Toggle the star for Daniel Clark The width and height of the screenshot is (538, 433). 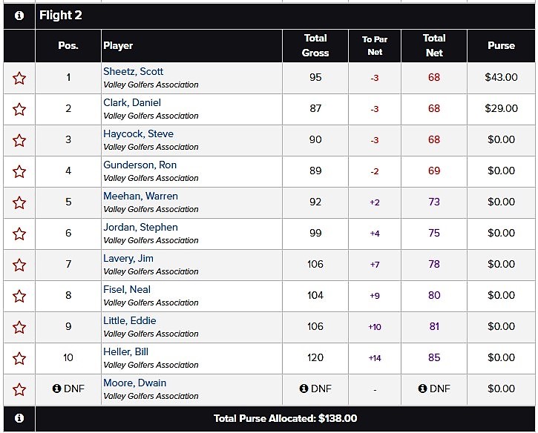tap(19, 109)
